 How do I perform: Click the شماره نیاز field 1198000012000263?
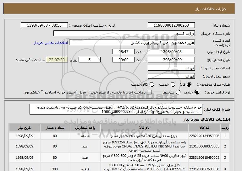[171, 25]
